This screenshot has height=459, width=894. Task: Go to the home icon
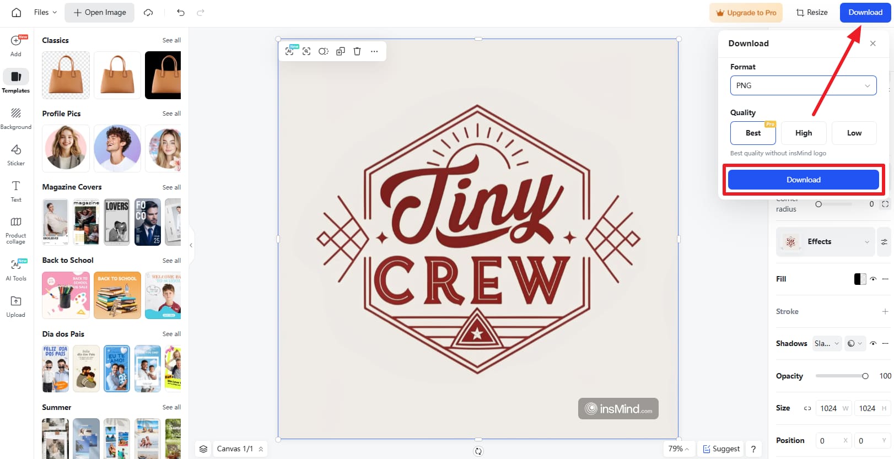pos(17,12)
